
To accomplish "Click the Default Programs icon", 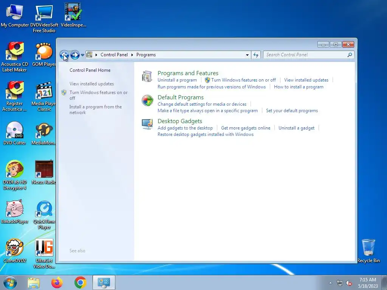I will coord(147,100).
